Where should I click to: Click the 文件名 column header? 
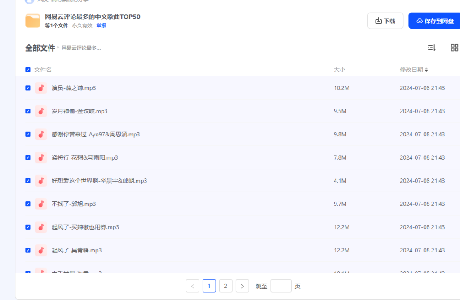tap(43, 70)
